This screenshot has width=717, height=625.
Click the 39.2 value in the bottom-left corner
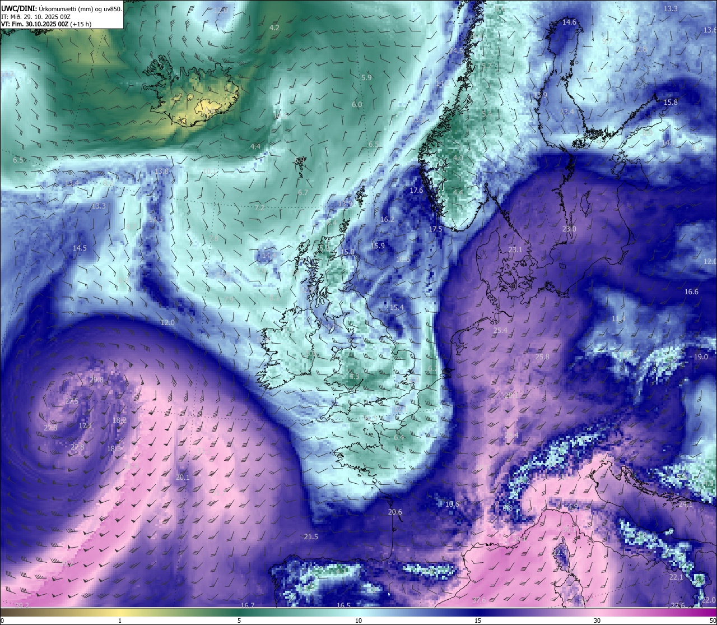click(x=22, y=605)
